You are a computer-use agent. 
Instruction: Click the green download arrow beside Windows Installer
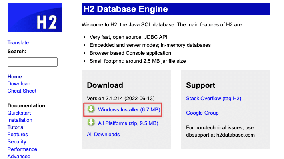(91, 109)
